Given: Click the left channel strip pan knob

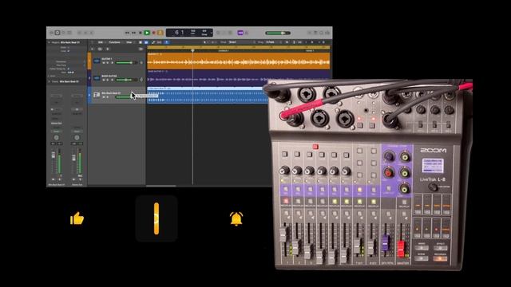Looking at the screenshot, I should coord(57,137).
